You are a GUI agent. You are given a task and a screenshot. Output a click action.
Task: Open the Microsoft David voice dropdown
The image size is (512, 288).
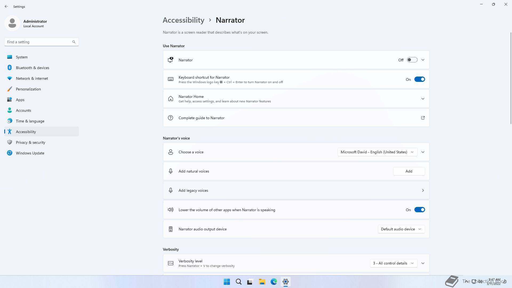[377, 152]
